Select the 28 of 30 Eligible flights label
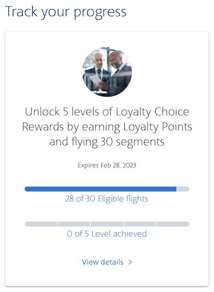This screenshot has height=292, width=214. coord(107,199)
